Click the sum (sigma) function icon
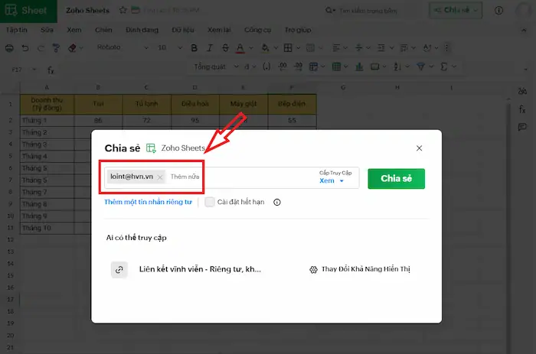The image size is (536, 354). click(x=443, y=67)
